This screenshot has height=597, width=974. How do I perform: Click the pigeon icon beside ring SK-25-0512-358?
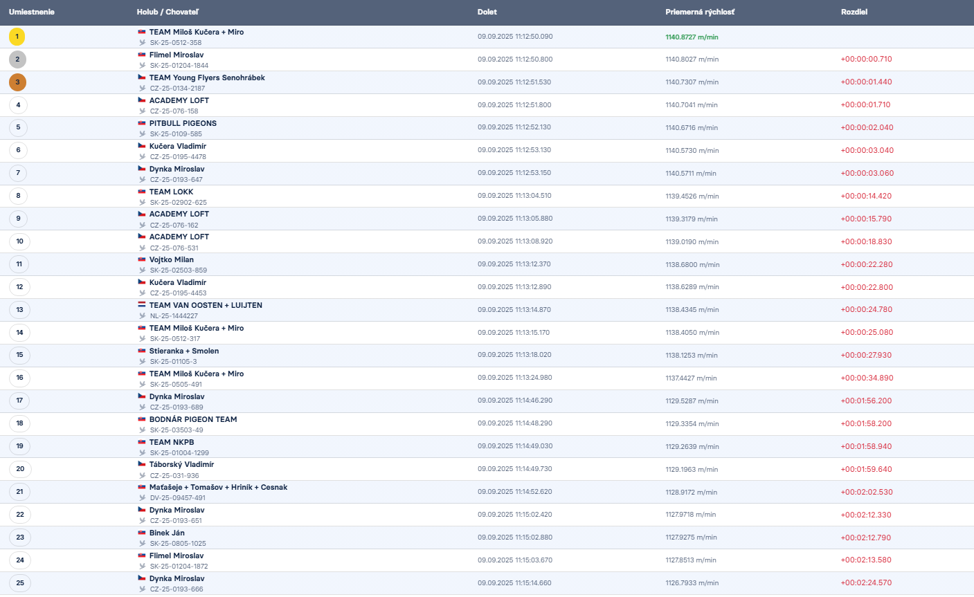point(143,43)
